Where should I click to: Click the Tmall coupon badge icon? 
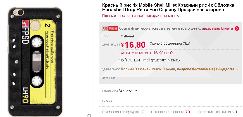coord(110,28)
